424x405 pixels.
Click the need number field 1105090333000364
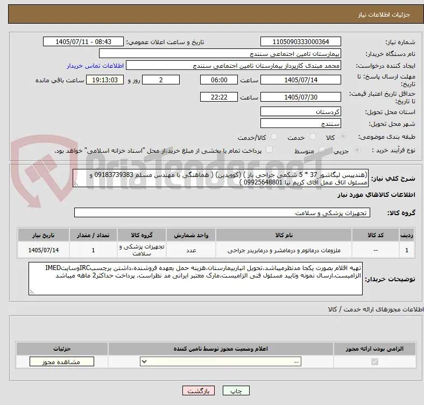tap(301, 41)
